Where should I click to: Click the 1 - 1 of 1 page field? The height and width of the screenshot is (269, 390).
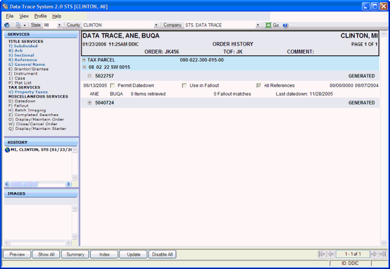pyautogui.click(x=352, y=254)
